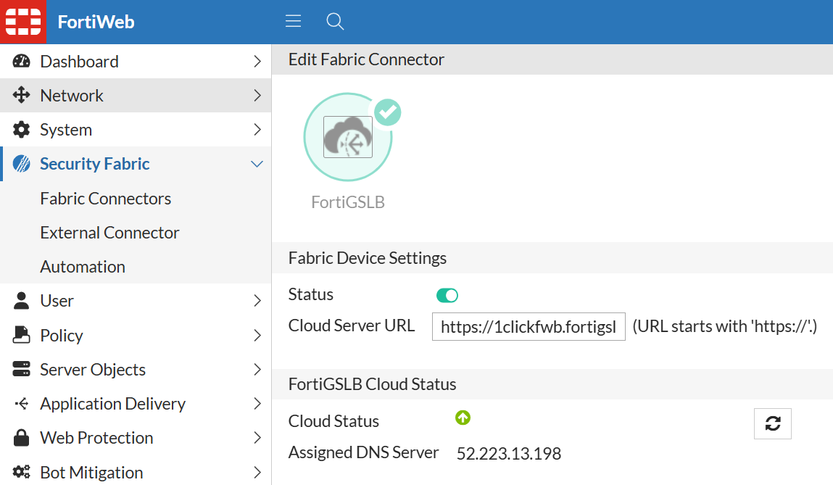Refresh the FortiGSLB cloud status
Viewport: 833px width, 485px height.
click(x=772, y=423)
